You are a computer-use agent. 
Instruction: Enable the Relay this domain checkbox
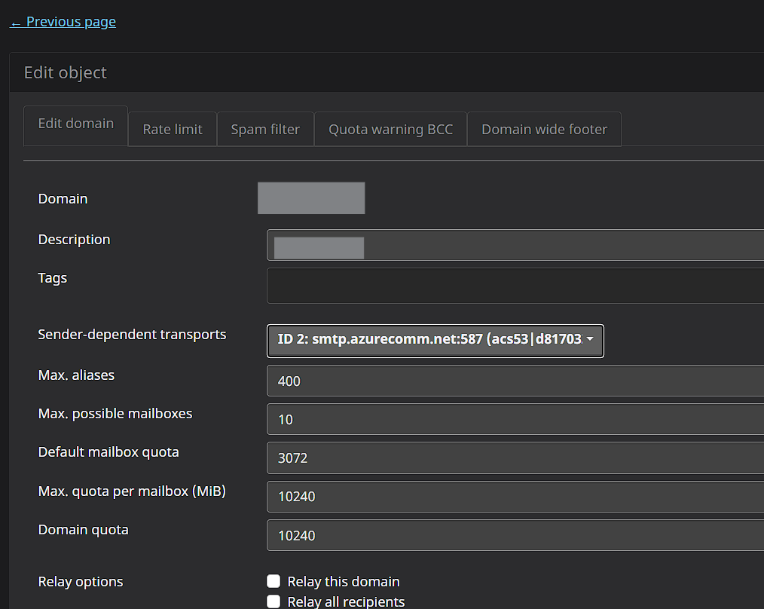(274, 581)
